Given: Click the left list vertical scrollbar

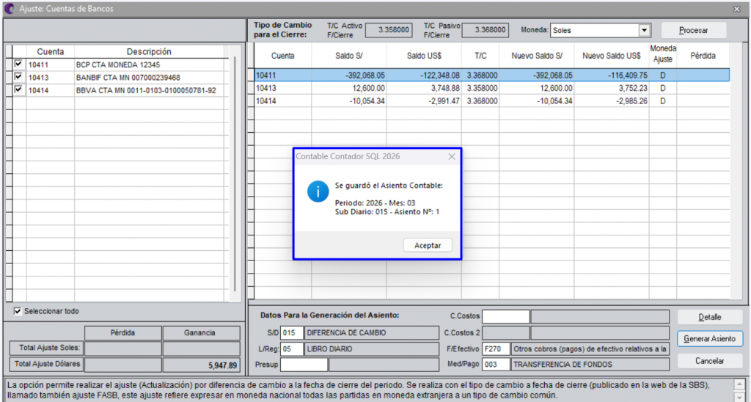Looking at the screenshot, I should [235, 175].
